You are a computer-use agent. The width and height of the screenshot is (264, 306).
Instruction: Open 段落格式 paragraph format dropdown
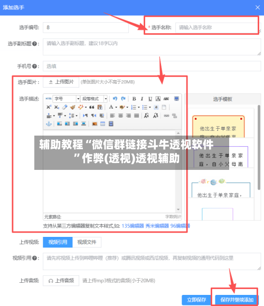click(x=94, y=99)
